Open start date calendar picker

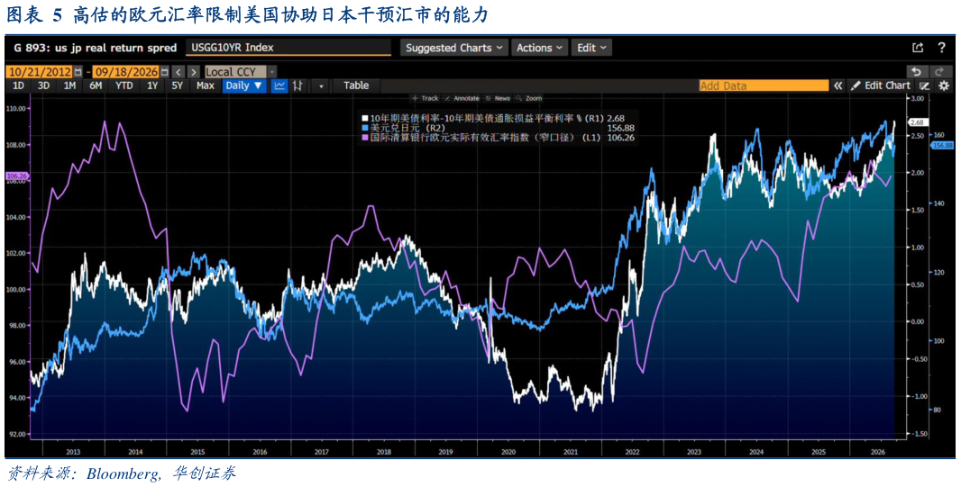(78, 71)
